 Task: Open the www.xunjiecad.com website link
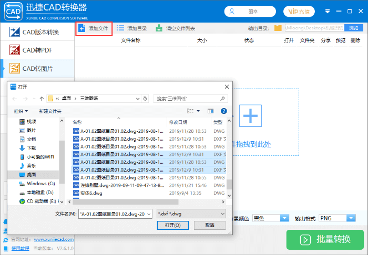54,239
